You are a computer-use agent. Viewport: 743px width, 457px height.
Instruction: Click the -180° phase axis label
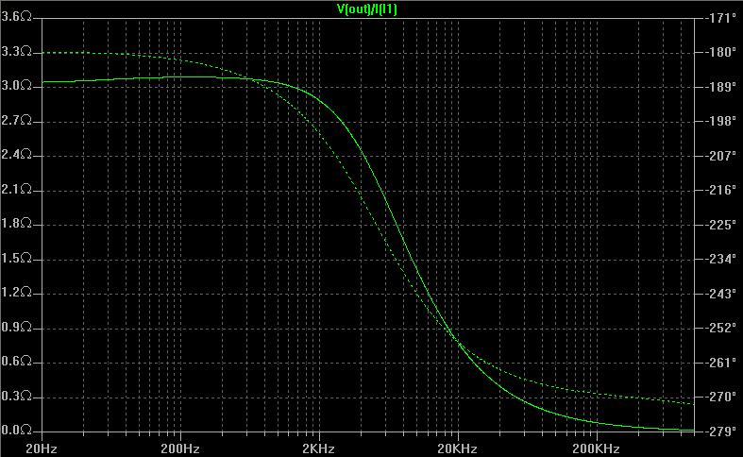721,53
